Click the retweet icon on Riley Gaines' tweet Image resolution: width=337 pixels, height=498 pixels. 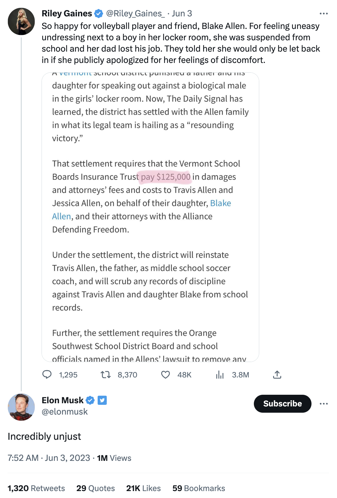tap(106, 375)
